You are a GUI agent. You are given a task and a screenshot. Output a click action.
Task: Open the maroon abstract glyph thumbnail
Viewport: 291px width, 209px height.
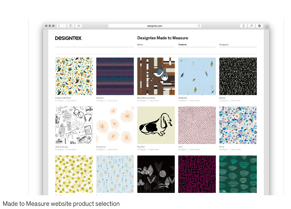pos(197,174)
